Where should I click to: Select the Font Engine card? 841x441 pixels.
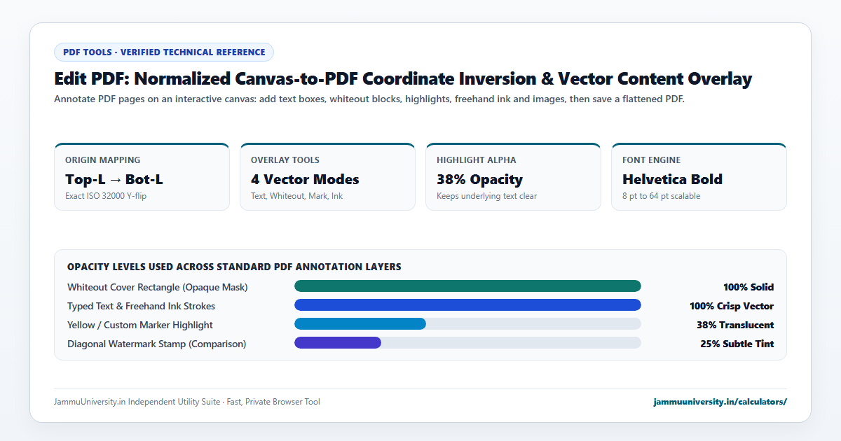coord(699,176)
